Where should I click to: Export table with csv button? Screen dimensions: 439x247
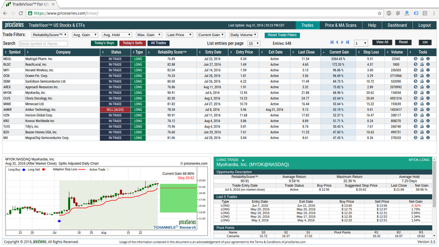425,42
